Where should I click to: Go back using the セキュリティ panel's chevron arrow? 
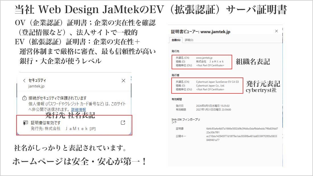(24, 80)
